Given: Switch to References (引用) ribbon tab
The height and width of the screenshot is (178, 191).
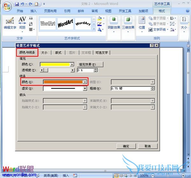Looking at the screenshot, I should (67, 11).
